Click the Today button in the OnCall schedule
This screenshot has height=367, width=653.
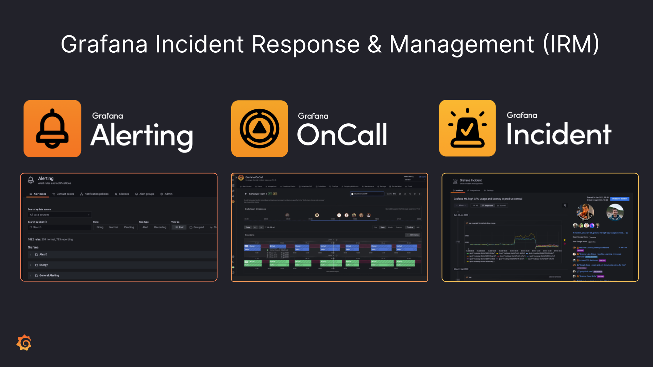pos(248,227)
